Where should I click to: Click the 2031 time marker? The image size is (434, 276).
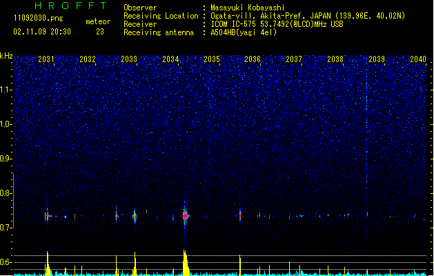(46, 59)
